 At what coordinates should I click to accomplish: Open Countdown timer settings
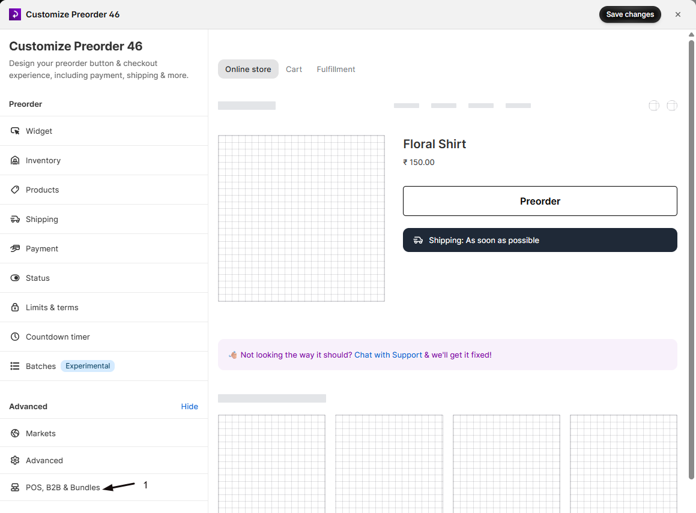click(104, 337)
